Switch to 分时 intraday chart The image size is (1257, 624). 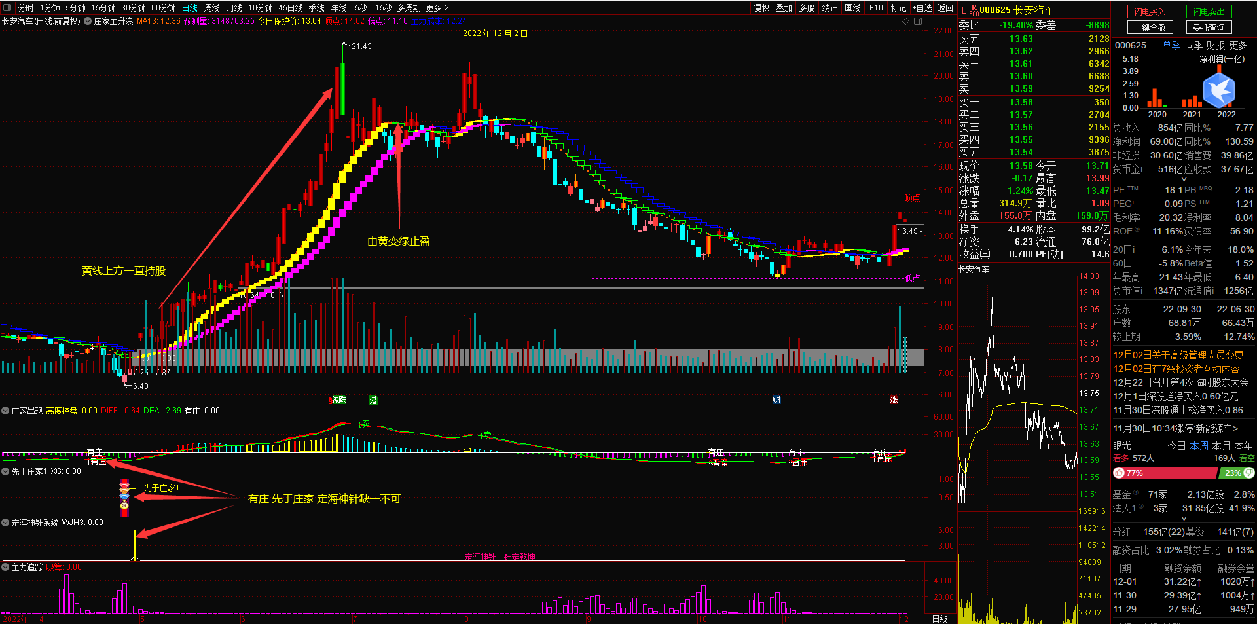pos(26,8)
